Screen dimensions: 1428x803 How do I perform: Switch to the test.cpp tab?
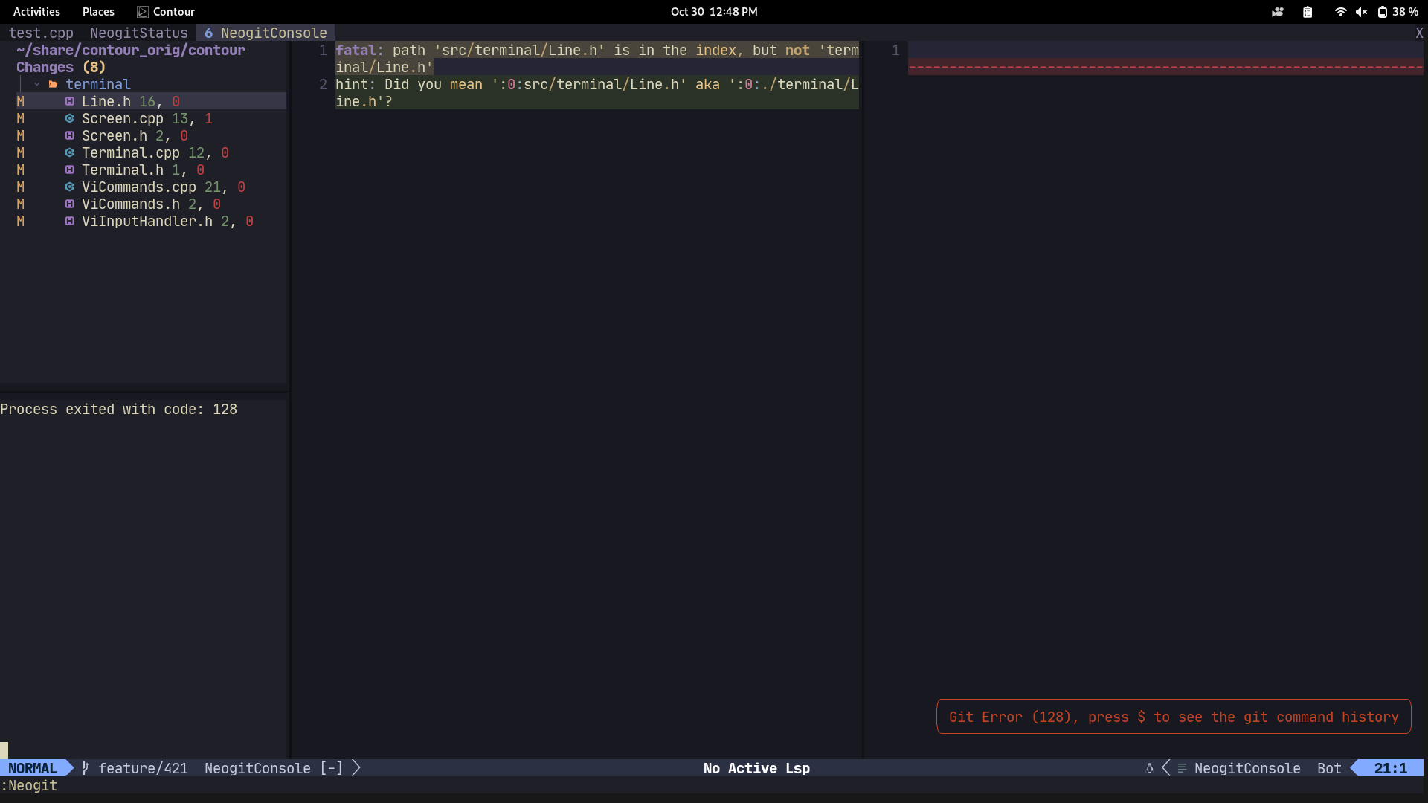41,33
